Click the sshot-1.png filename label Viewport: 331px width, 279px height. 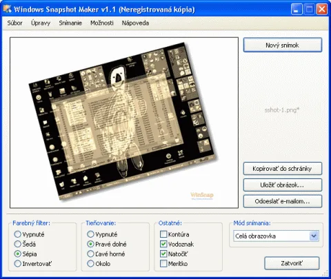tap(282, 110)
